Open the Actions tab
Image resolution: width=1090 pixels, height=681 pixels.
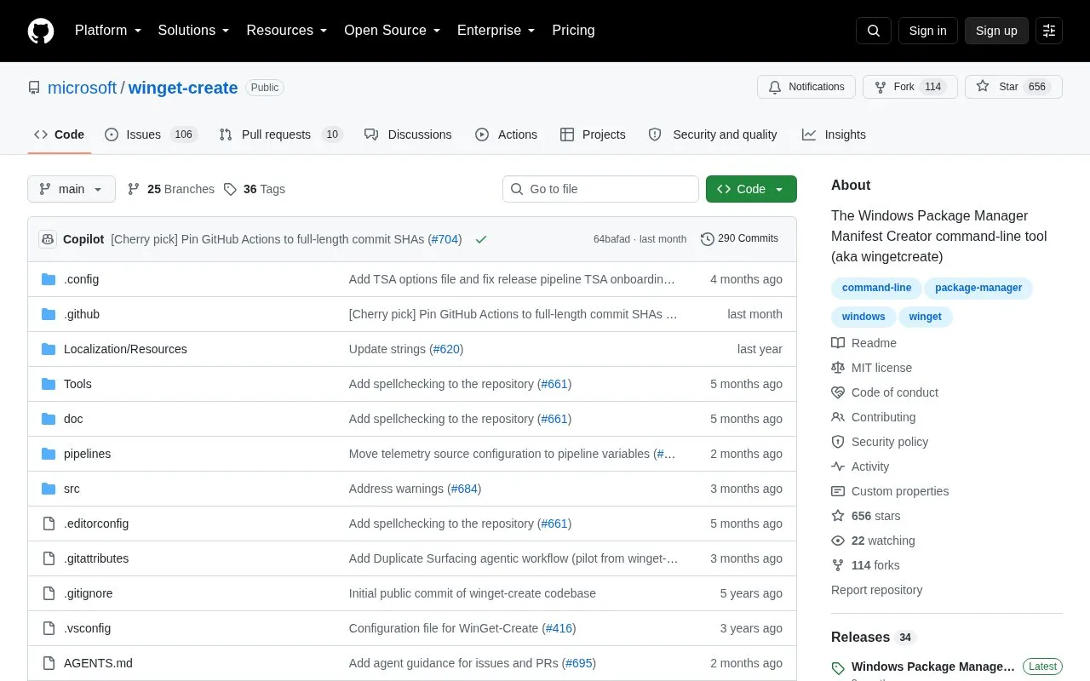(506, 134)
